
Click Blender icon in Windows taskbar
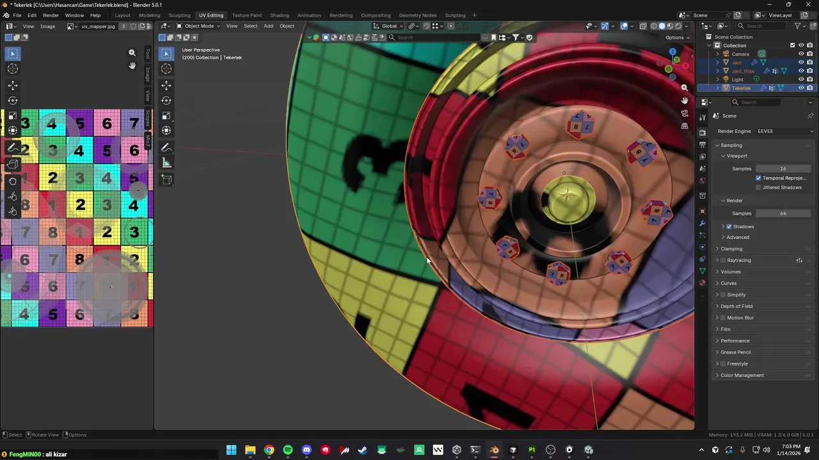click(494, 450)
